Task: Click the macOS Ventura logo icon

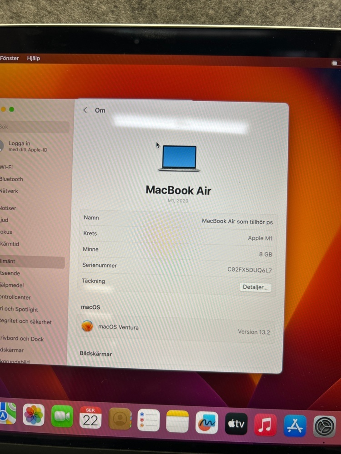Action: coord(87,326)
